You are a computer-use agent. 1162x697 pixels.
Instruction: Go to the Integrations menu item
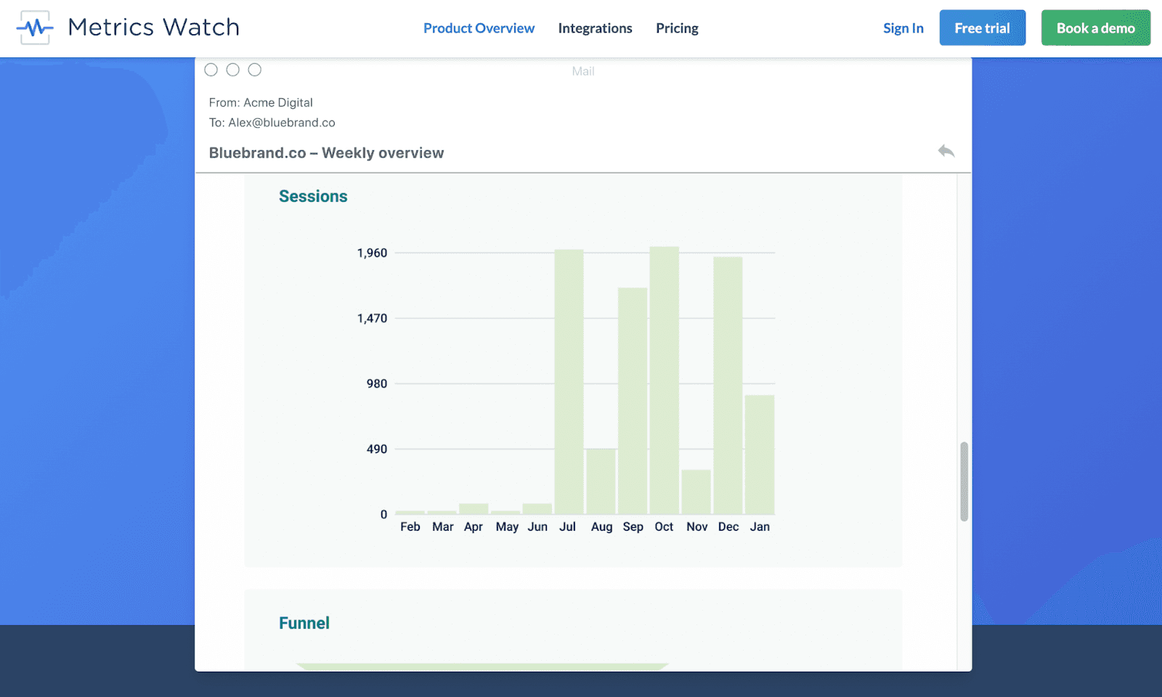pos(595,28)
